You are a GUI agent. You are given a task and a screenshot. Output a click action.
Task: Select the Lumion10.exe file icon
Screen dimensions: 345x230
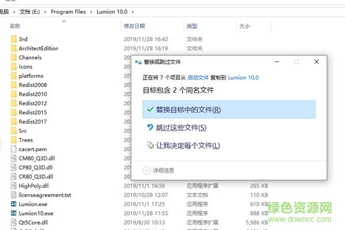[x=14, y=213]
